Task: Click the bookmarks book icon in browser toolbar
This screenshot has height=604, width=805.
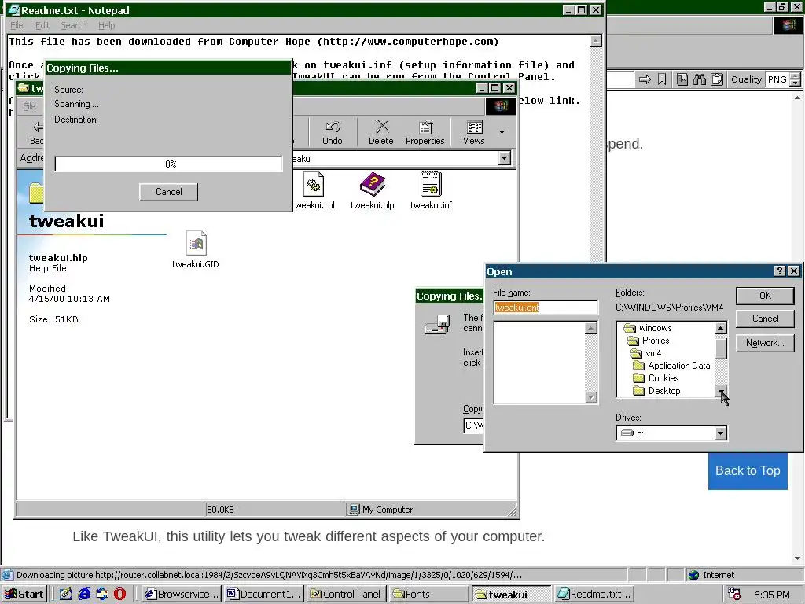Action: [682, 79]
